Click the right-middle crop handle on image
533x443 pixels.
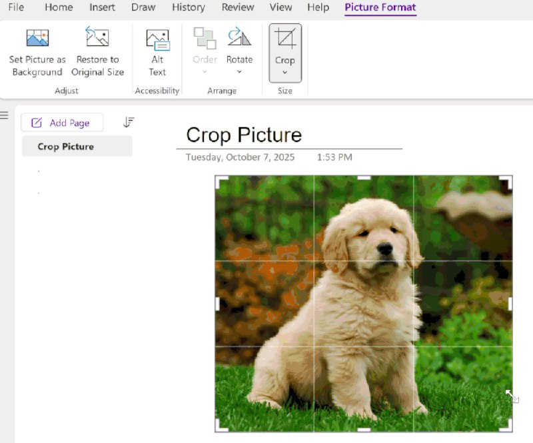click(510, 304)
